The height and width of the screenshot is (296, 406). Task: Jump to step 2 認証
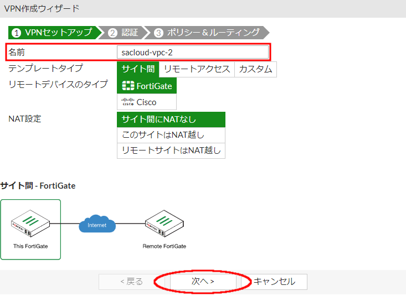pos(124,32)
